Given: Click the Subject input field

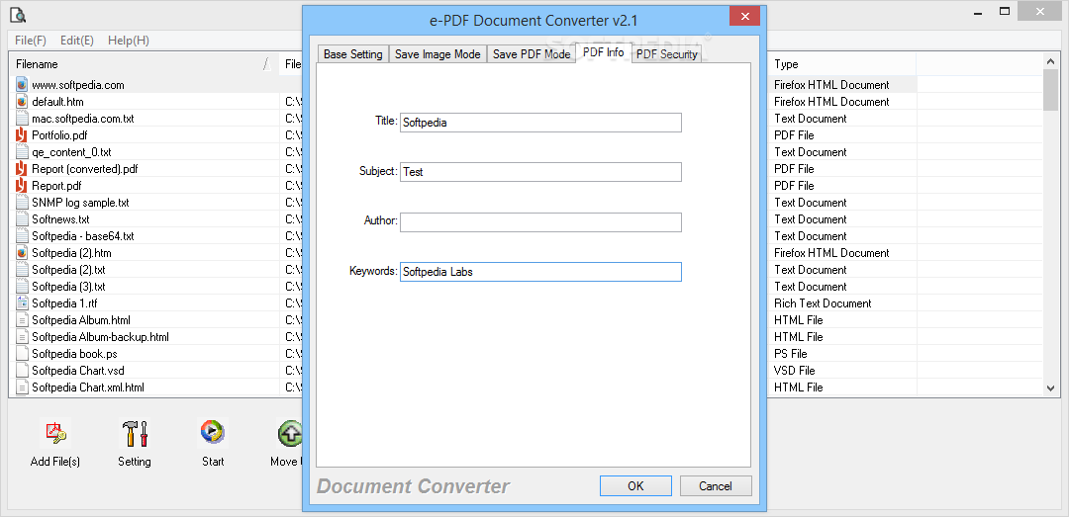Looking at the screenshot, I should point(540,172).
